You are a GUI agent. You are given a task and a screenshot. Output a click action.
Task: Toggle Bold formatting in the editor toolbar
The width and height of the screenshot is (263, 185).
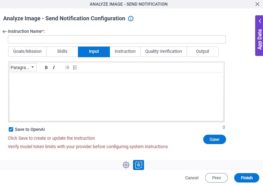pyautogui.click(x=46, y=67)
